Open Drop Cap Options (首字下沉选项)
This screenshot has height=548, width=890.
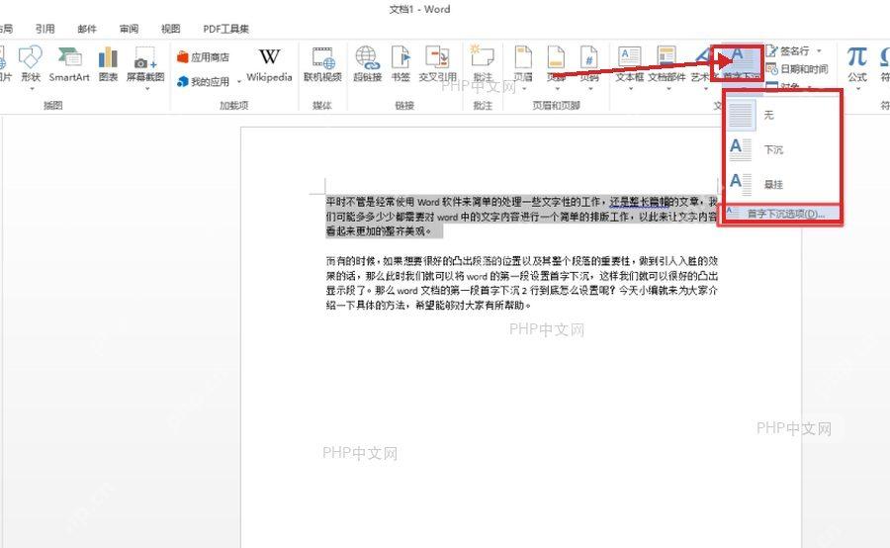(780, 214)
